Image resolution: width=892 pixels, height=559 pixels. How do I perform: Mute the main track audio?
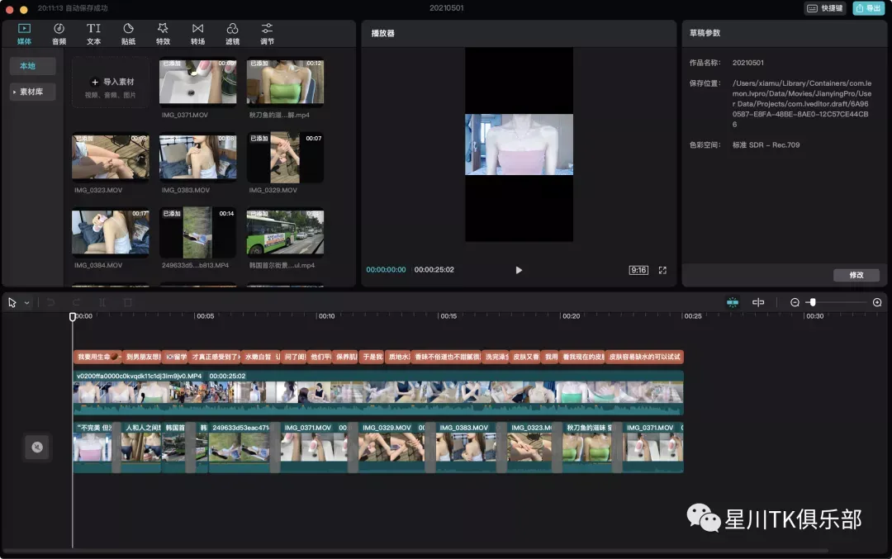[37, 447]
